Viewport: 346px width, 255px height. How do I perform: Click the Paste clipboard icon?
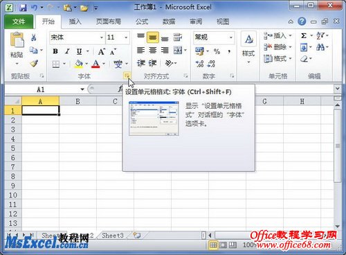(17, 40)
